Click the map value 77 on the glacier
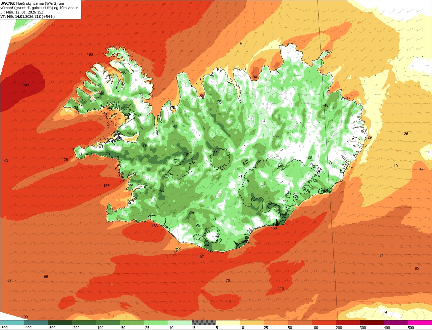This screenshot has width=432, height=330. 216,152
